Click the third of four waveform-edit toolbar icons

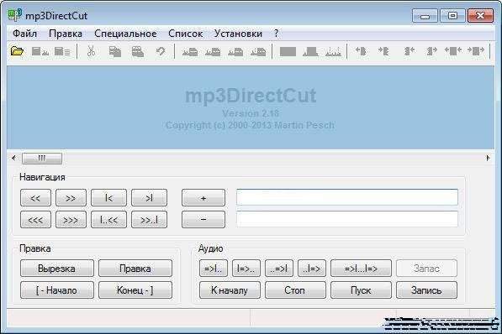235,52
